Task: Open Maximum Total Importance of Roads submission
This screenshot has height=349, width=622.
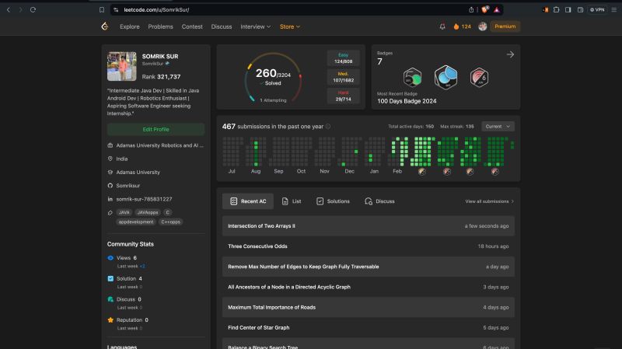Action: [368, 307]
